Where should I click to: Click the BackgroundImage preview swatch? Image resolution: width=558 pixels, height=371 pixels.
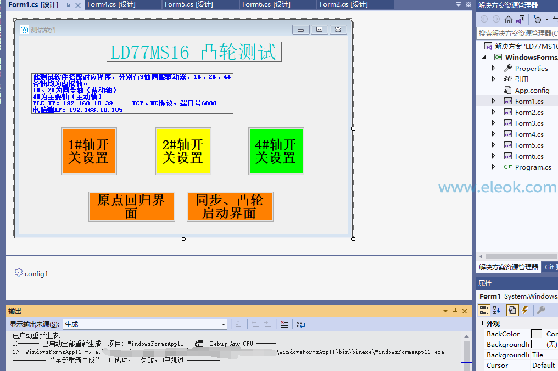pyautogui.click(x=536, y=344)
